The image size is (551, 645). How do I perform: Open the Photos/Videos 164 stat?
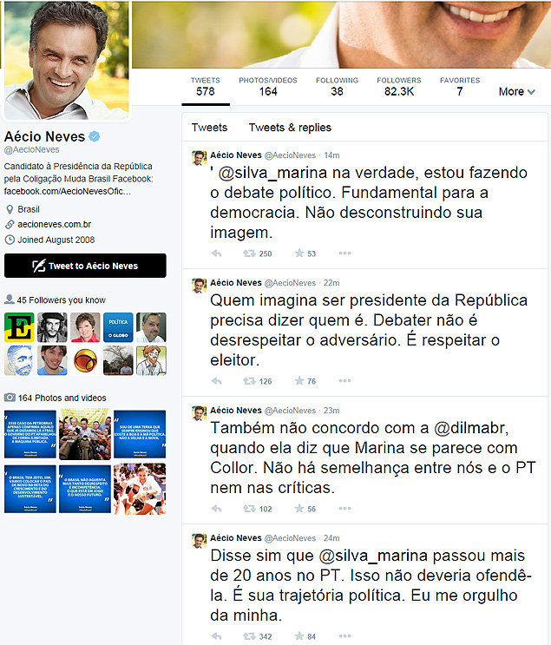[268, 87]
